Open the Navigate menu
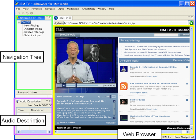The height and width of the screenshot is (140, 196). pyautogui.click(x=50, y=9)
